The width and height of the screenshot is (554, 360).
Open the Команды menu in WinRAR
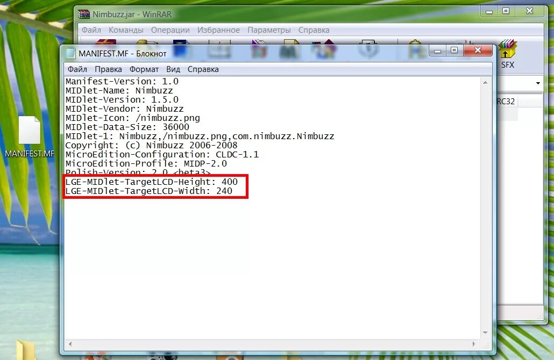(x=126, y=30)
